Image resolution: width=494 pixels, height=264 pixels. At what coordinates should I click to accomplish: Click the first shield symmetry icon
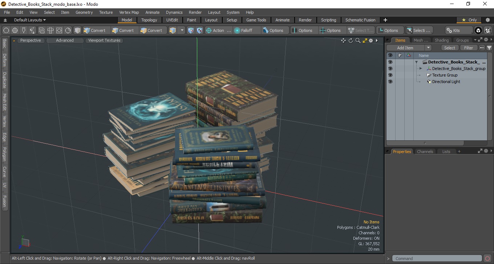tap(191, 30)
